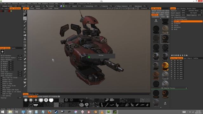This screenshot has width=203, height=114.
Task: Switch to the Retopo room tab
Action: click(38, 9)
